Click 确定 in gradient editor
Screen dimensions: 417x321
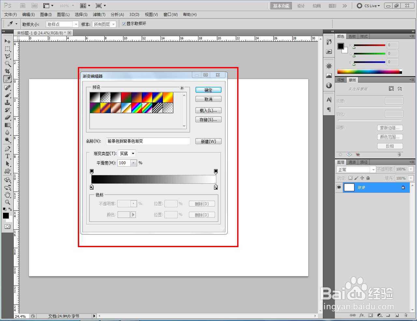208,90
